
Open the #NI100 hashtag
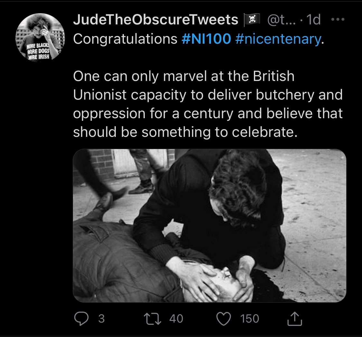tap(206, 39)
